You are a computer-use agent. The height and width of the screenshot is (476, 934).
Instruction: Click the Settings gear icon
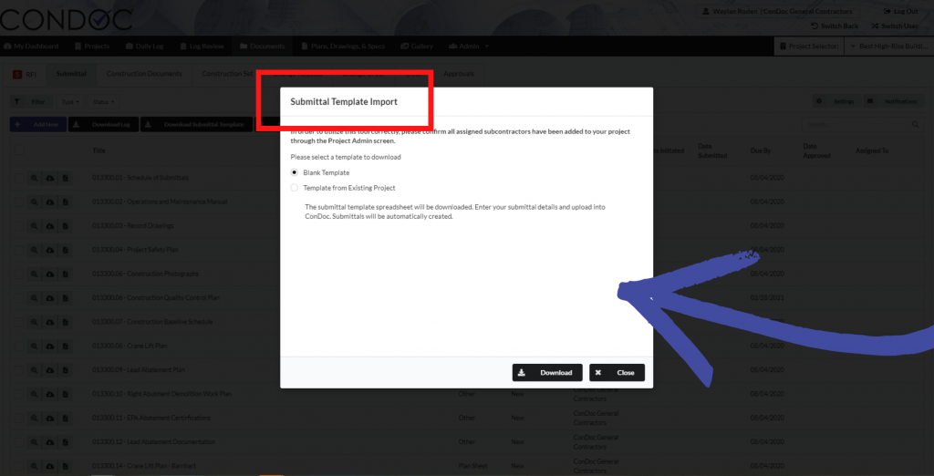[819, 101]
